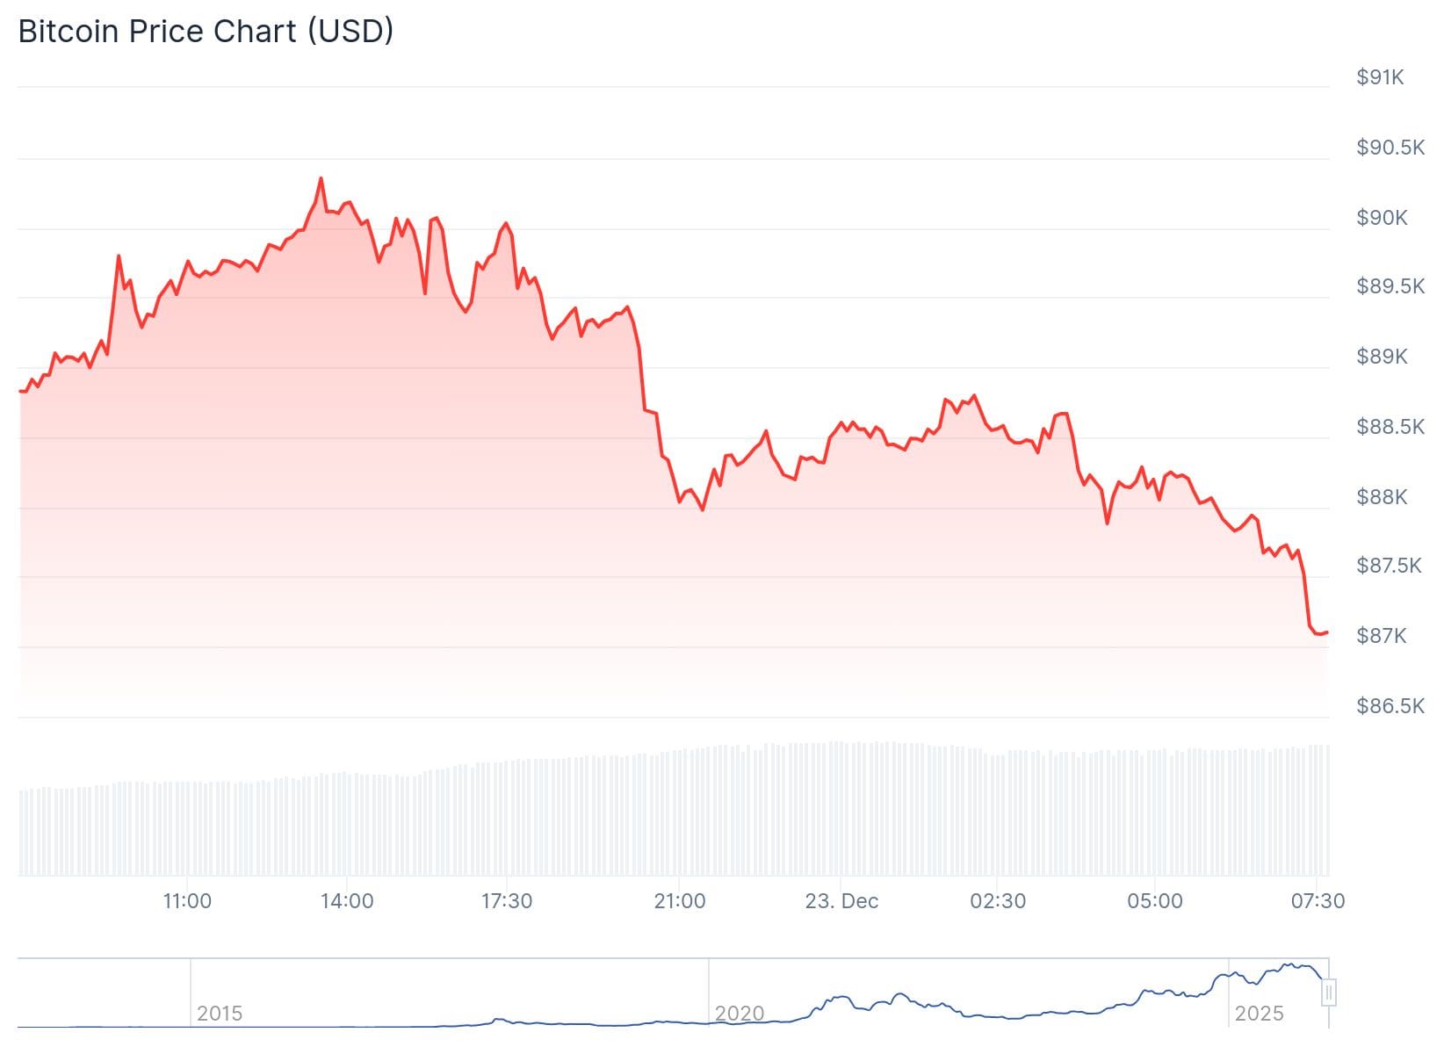Click the $86.5K price axis label

(1390, 706)
